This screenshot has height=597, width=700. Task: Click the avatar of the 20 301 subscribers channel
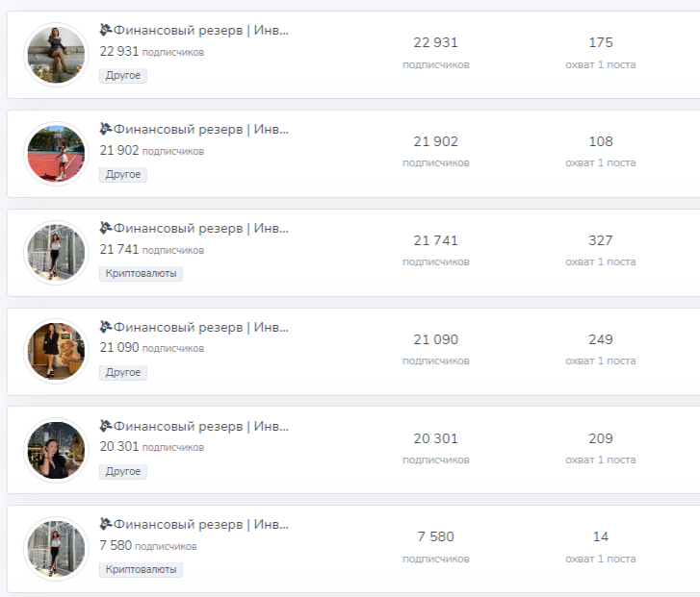55,451
